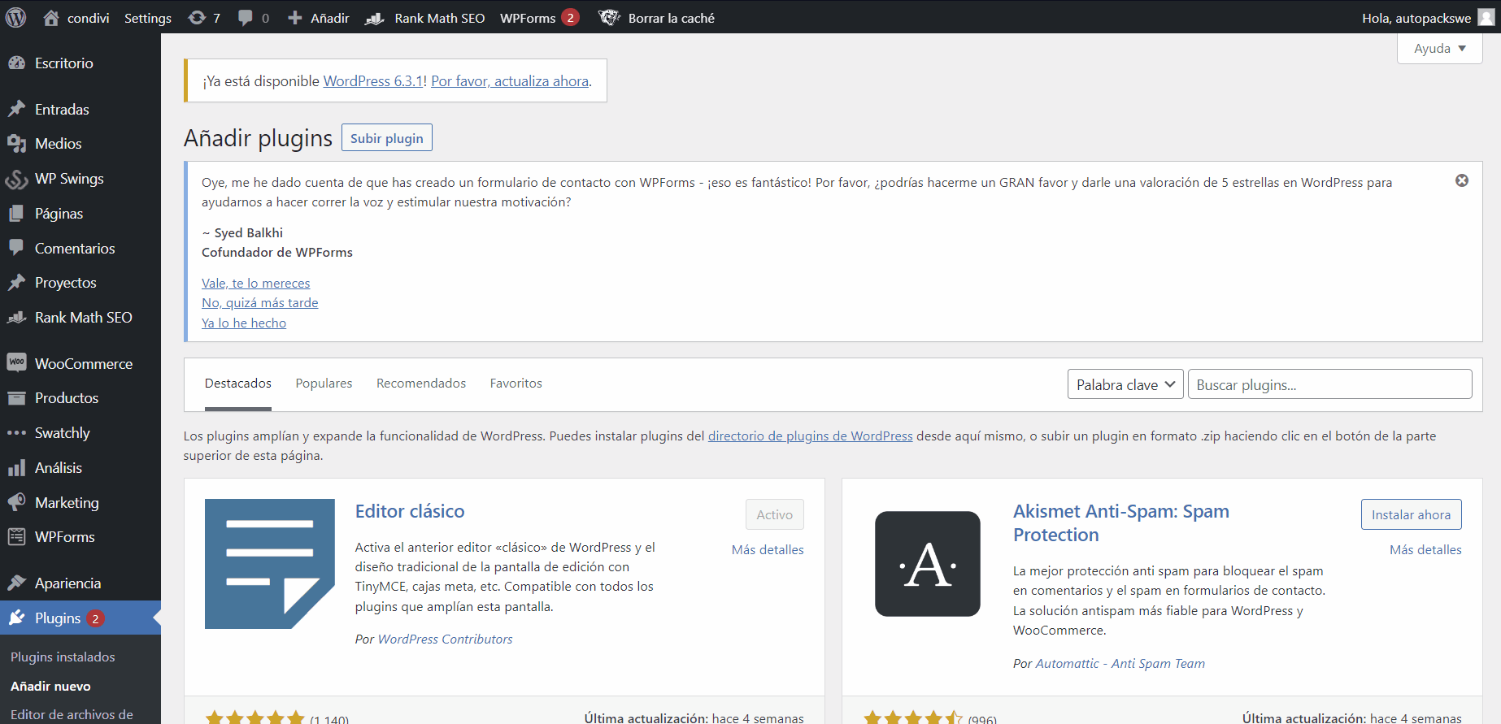Click the 'Por favor, actualiza ahora' link
This screenshot has height=724, width=1501.
(510, 81)
